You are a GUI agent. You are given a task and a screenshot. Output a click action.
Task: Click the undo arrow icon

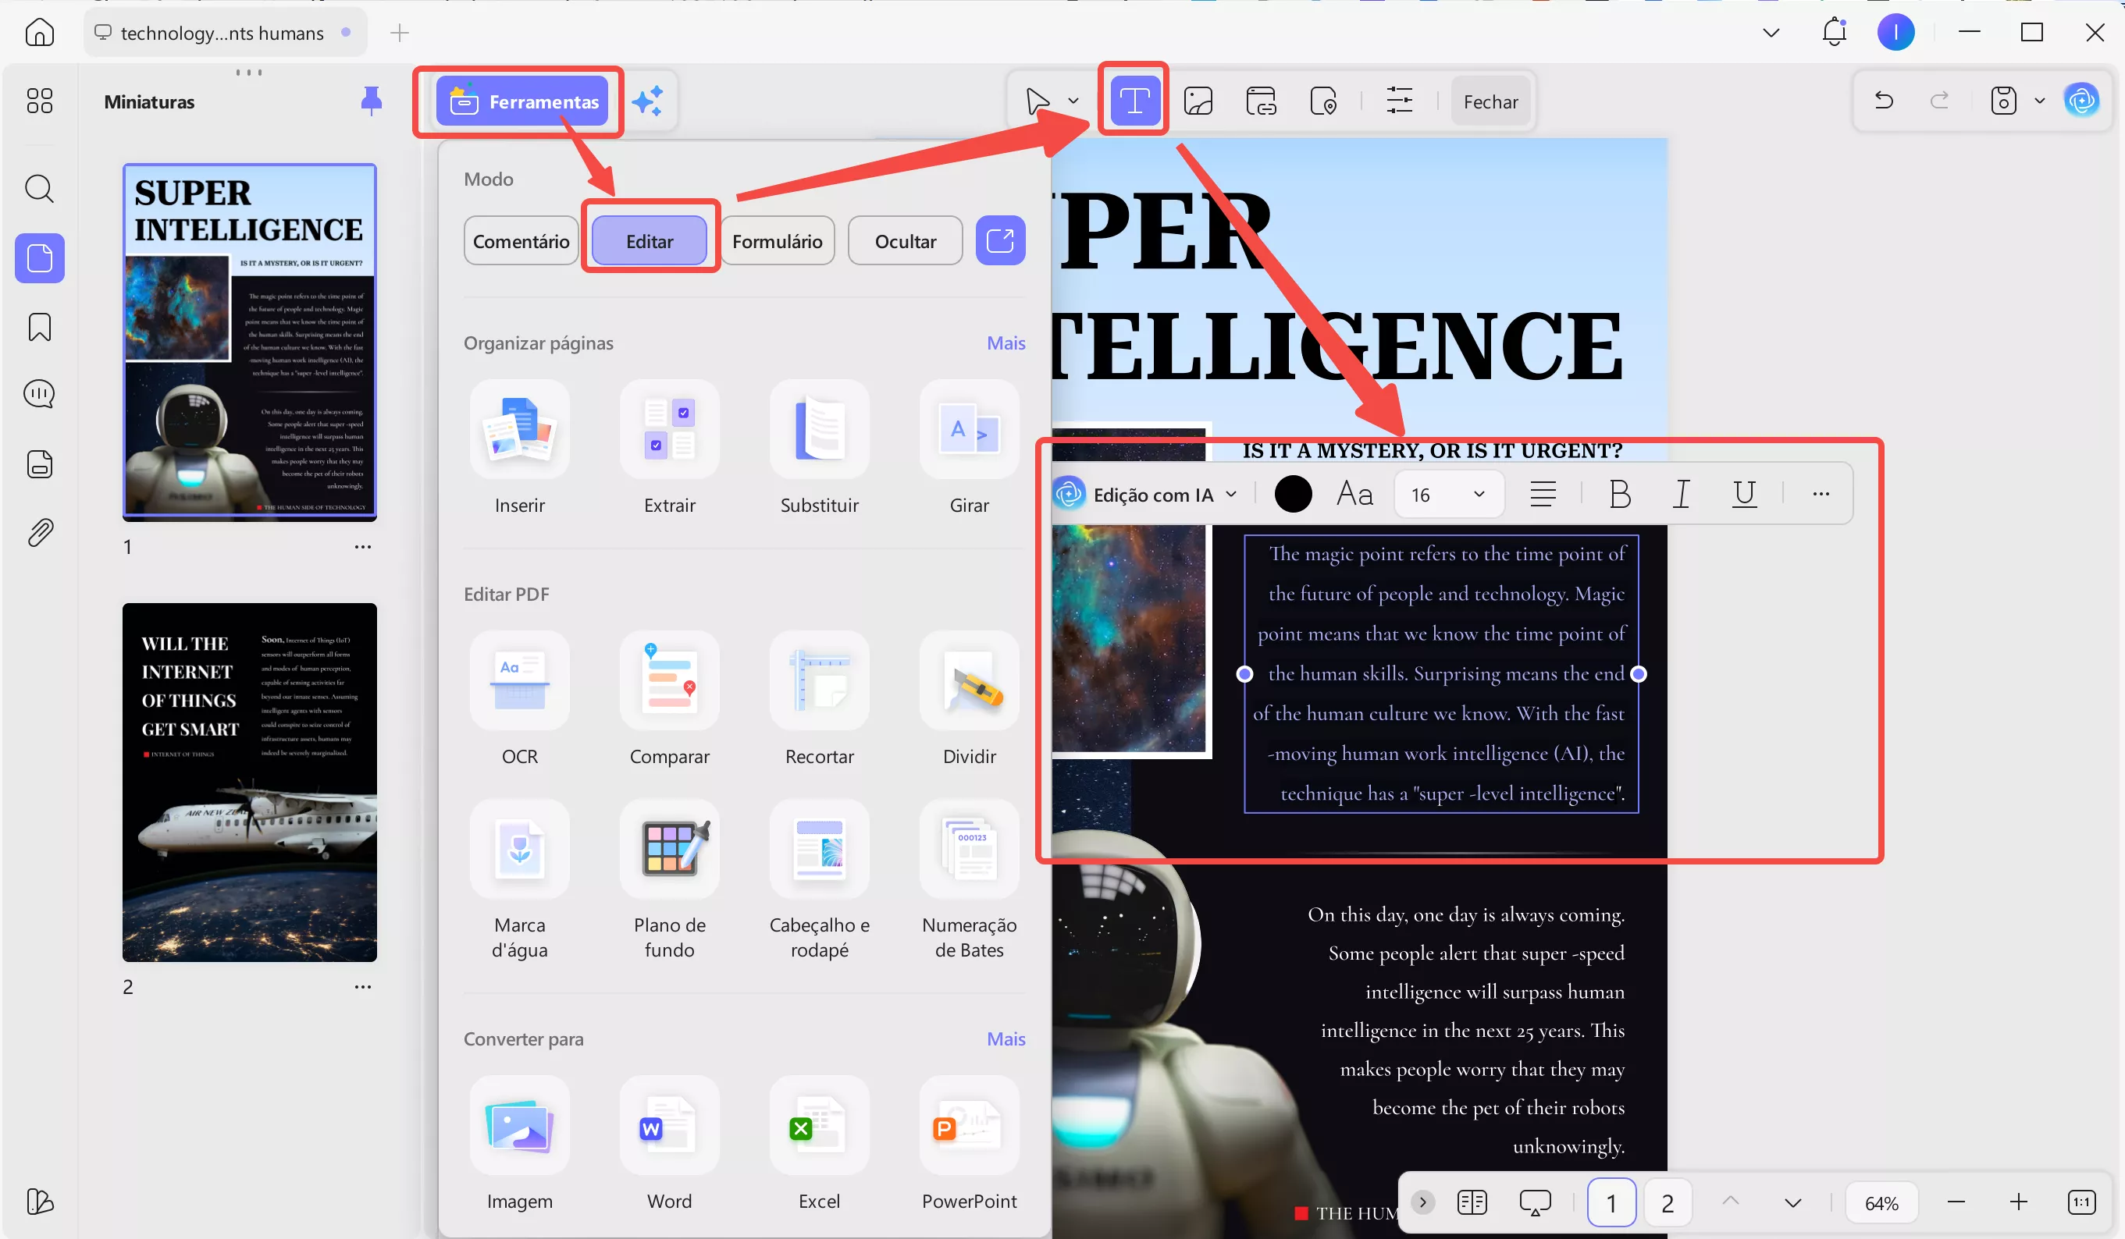click(1883, 101)
